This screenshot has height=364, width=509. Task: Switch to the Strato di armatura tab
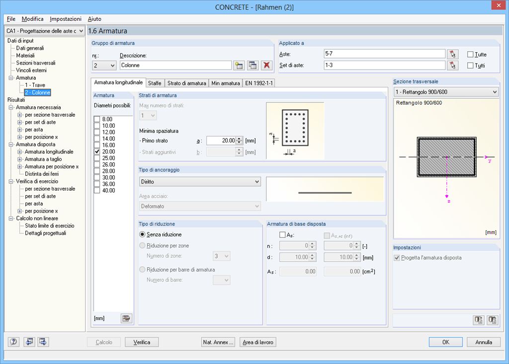(187, 83)
